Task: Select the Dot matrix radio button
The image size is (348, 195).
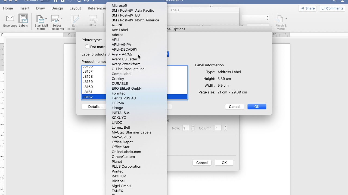Action: tap(87, 47)
